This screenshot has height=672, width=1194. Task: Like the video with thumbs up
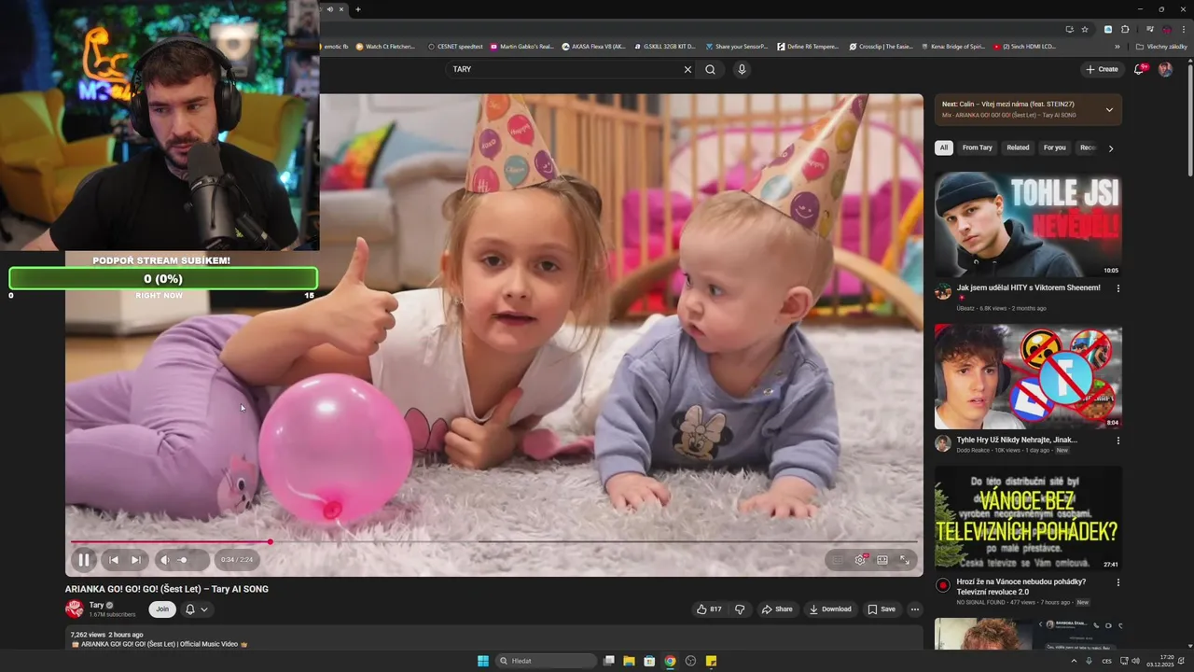click(x=709, y=609)
